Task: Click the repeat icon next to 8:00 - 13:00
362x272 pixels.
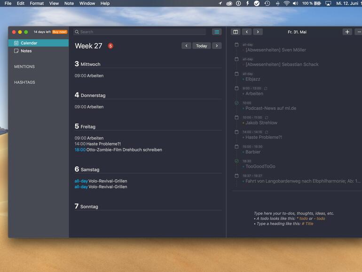Action: pyautogui.click(x=266, y=88)
